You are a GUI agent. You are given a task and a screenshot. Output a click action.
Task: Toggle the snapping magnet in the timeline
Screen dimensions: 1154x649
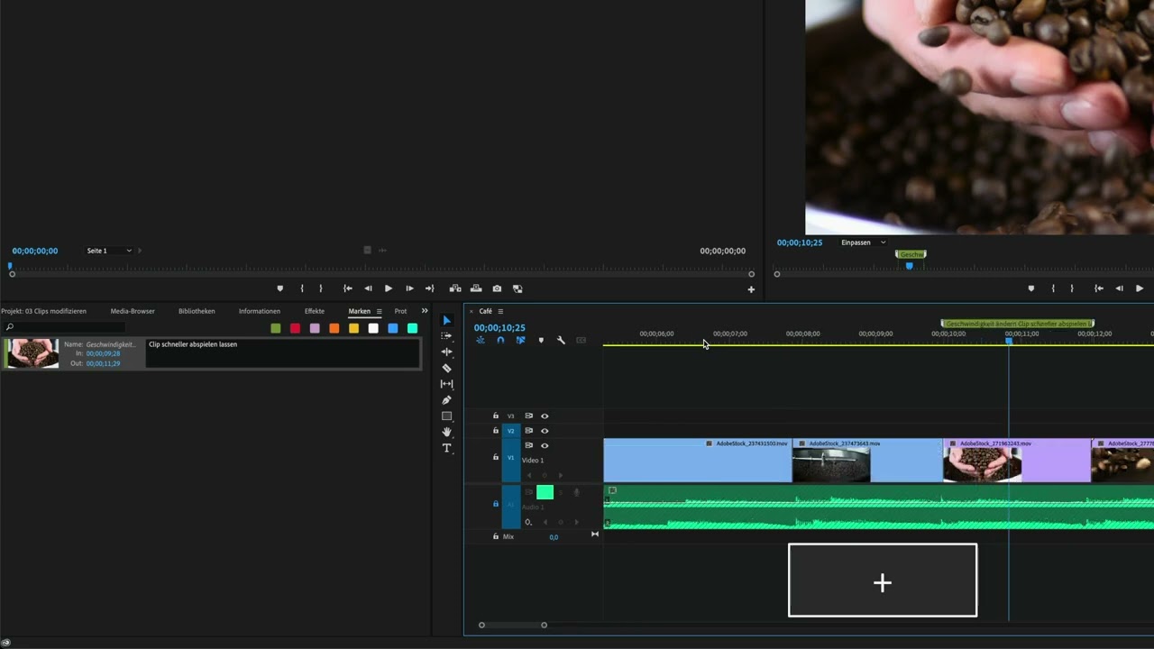tap(500, 340)
